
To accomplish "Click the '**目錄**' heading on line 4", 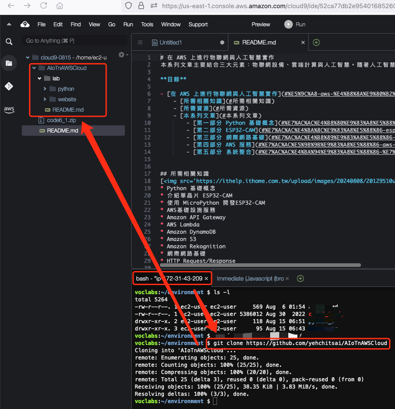I will tap(173, 79).
